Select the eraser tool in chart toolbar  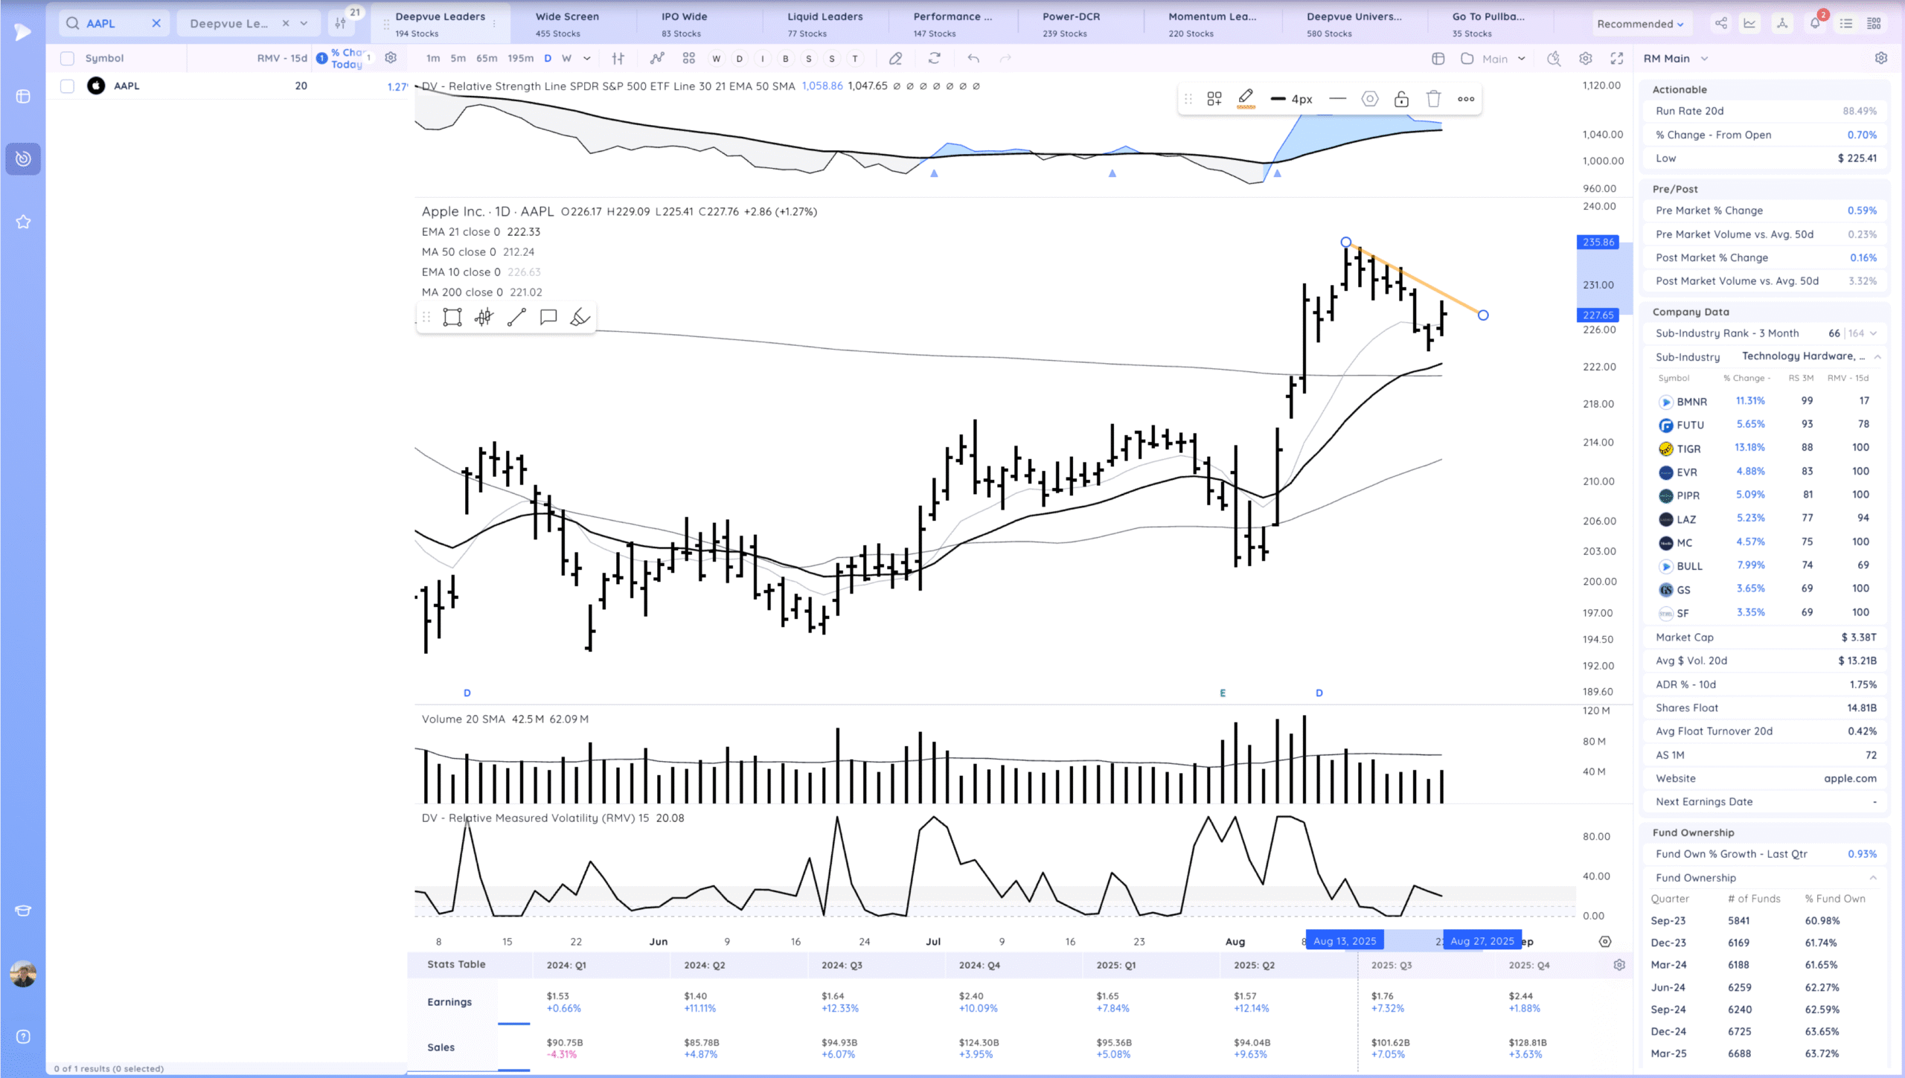coord(895,58)
